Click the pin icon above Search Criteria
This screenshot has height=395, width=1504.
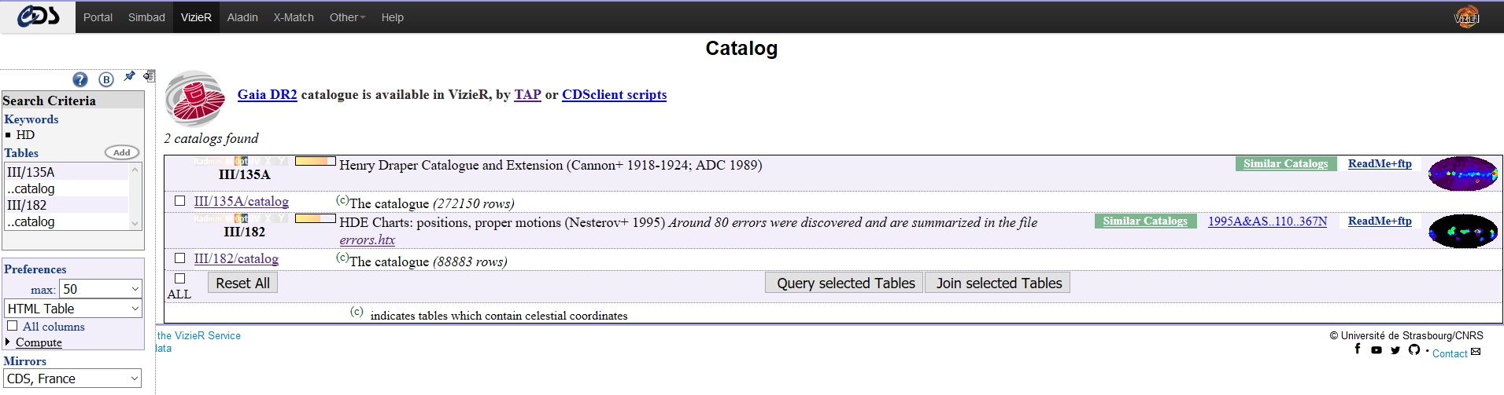(129, 76)
